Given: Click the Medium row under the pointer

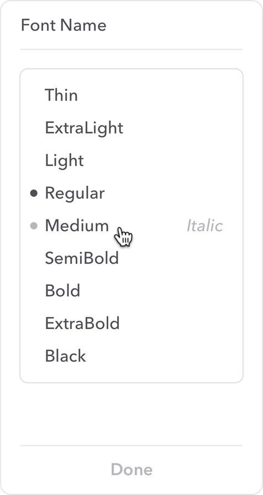Looking at the screenshot, I should (131, 226).
